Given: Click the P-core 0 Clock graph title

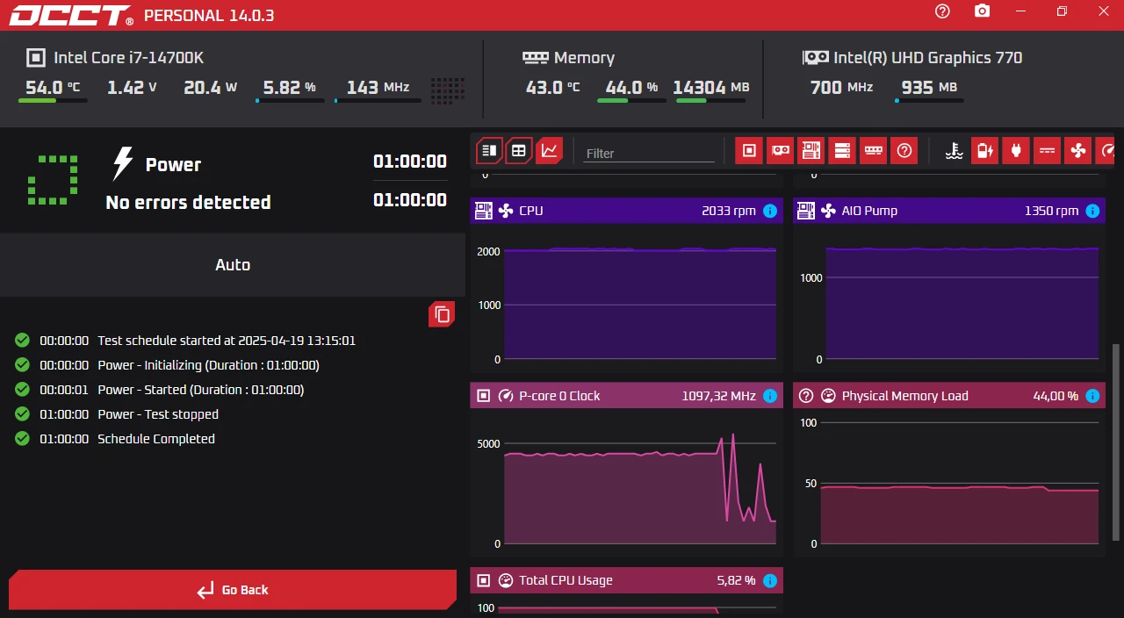Looking at the screenshot, I should pyautogui.click(x=559, y=396).
